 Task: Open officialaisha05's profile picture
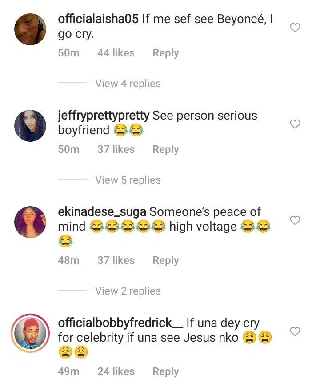click(30, 29)
